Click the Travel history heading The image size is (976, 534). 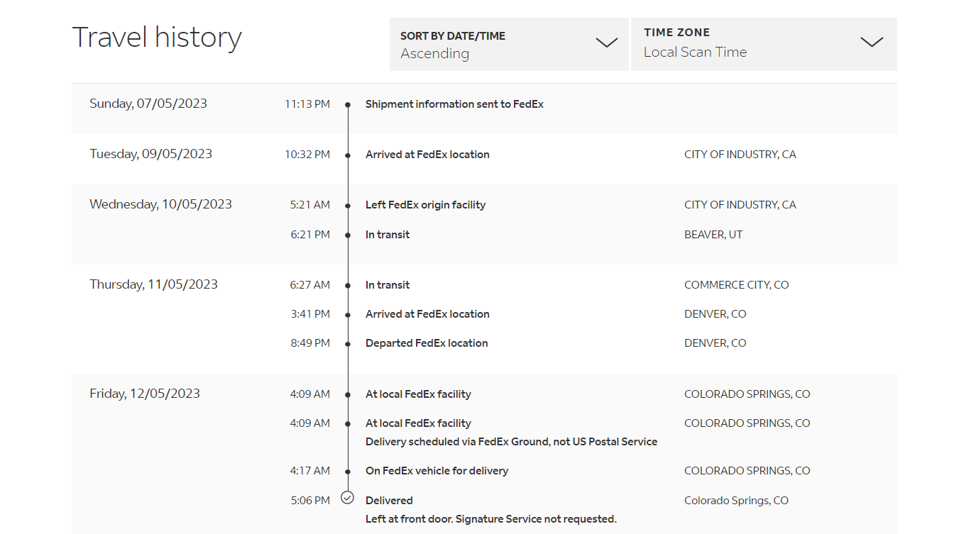pyautogui.click(x=157, y=37)
